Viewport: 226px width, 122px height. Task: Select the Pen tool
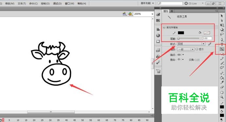pyautogui.click(x=222, y=39)
